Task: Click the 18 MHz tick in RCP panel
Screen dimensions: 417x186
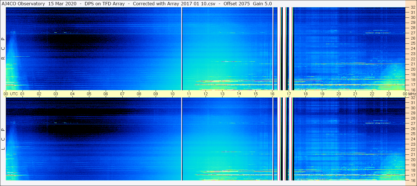Action: (x=413, y=79)
